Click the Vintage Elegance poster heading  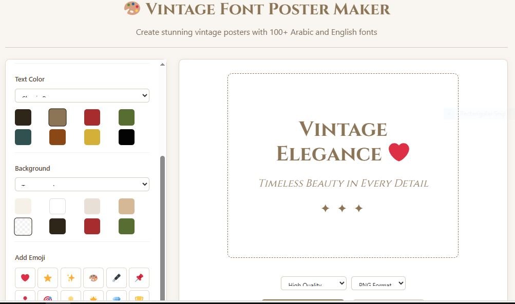[x=342, y=141]
